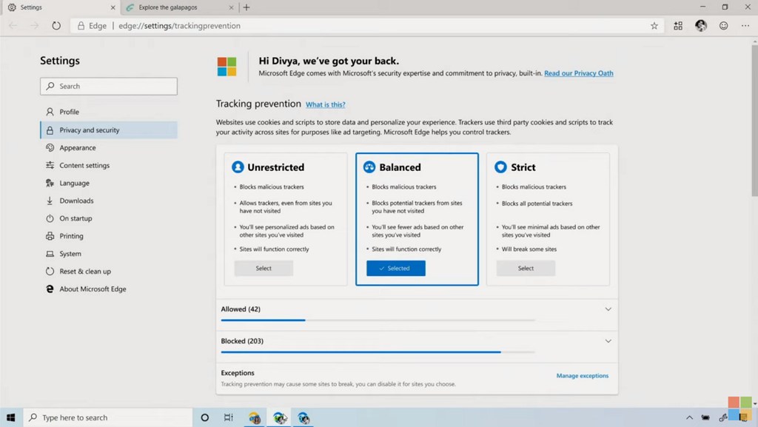The image size is (758, 427).
Task: Click the Selected button under Balanced
Action: pyautogui.click(x=396, y=268)
